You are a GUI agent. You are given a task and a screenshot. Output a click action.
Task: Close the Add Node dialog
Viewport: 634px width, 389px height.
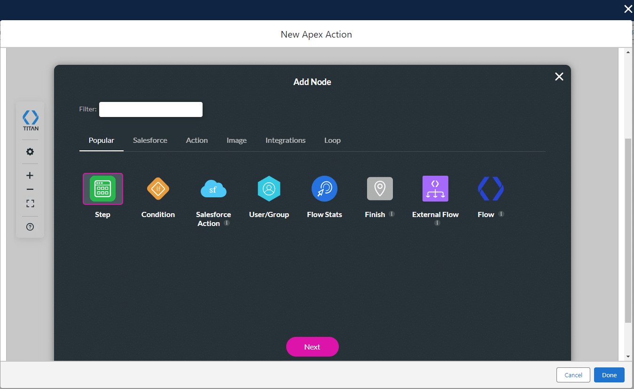tap(559, 76)
